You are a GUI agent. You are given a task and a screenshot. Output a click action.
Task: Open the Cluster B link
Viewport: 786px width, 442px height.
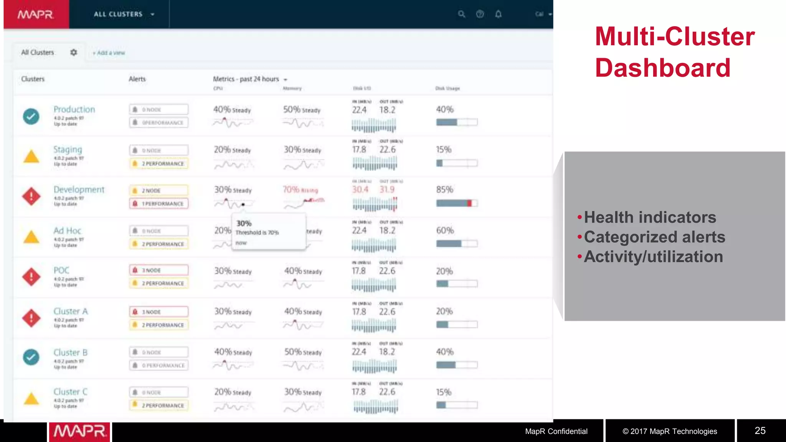[71, 352]
